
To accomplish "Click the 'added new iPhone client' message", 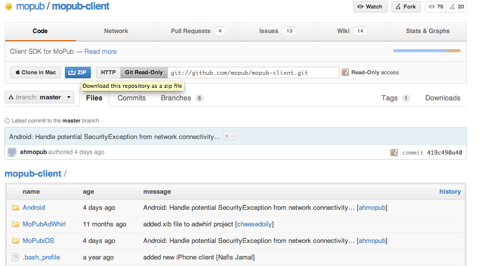I will click(x=178, y=257).
